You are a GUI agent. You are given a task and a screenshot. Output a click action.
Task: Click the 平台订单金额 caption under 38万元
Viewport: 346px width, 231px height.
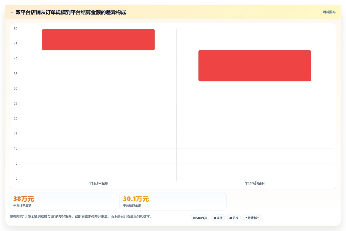pyautogui.click(x=22, y=205)
